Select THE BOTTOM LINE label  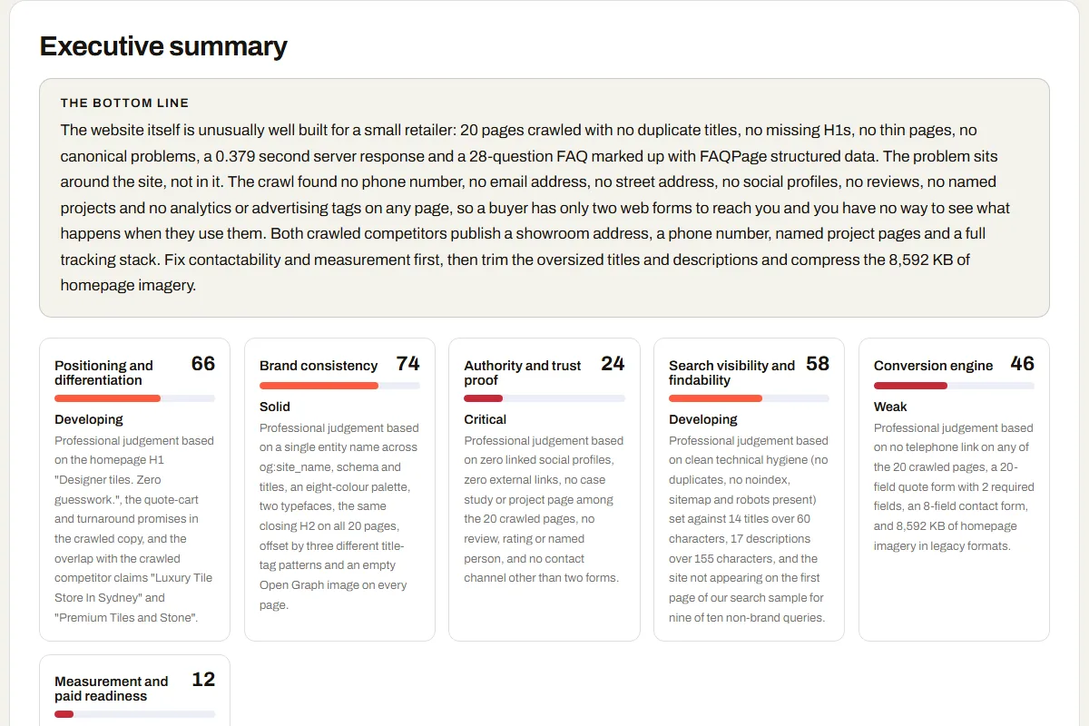pyautogui.click(x=124, y=103)
